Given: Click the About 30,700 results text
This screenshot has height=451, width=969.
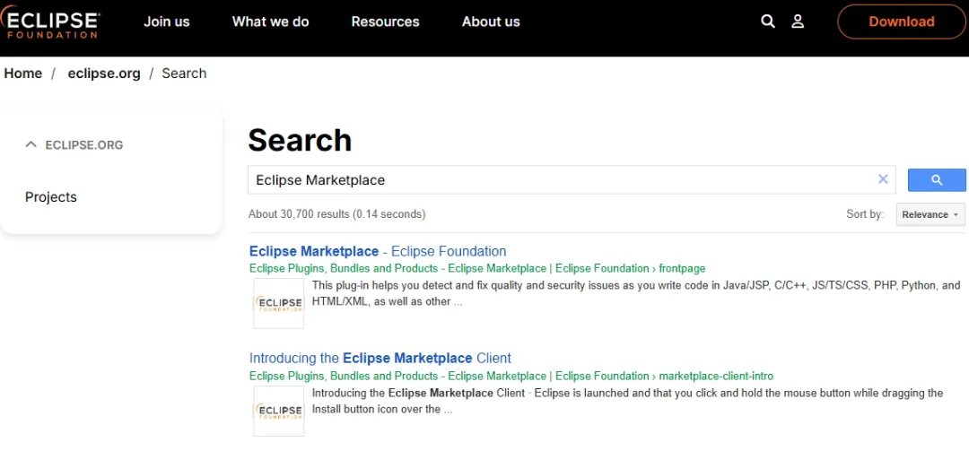Looking at the screenshot, I should pyautogui.click(x=336, y=214).
